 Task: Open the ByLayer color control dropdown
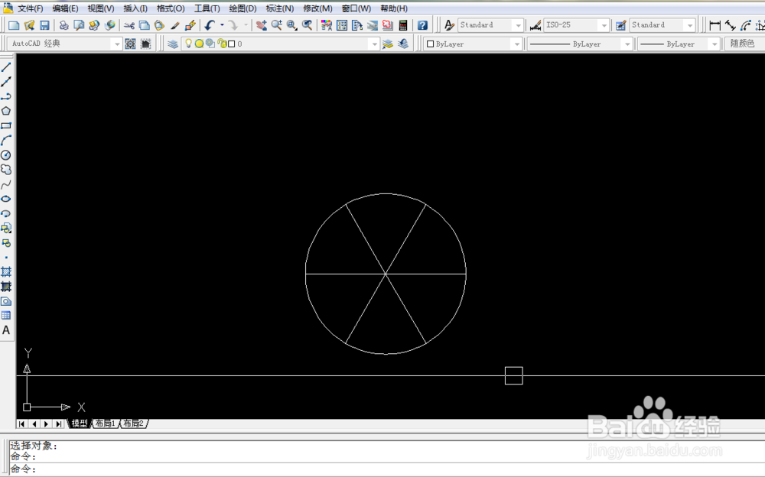[516, 44]
